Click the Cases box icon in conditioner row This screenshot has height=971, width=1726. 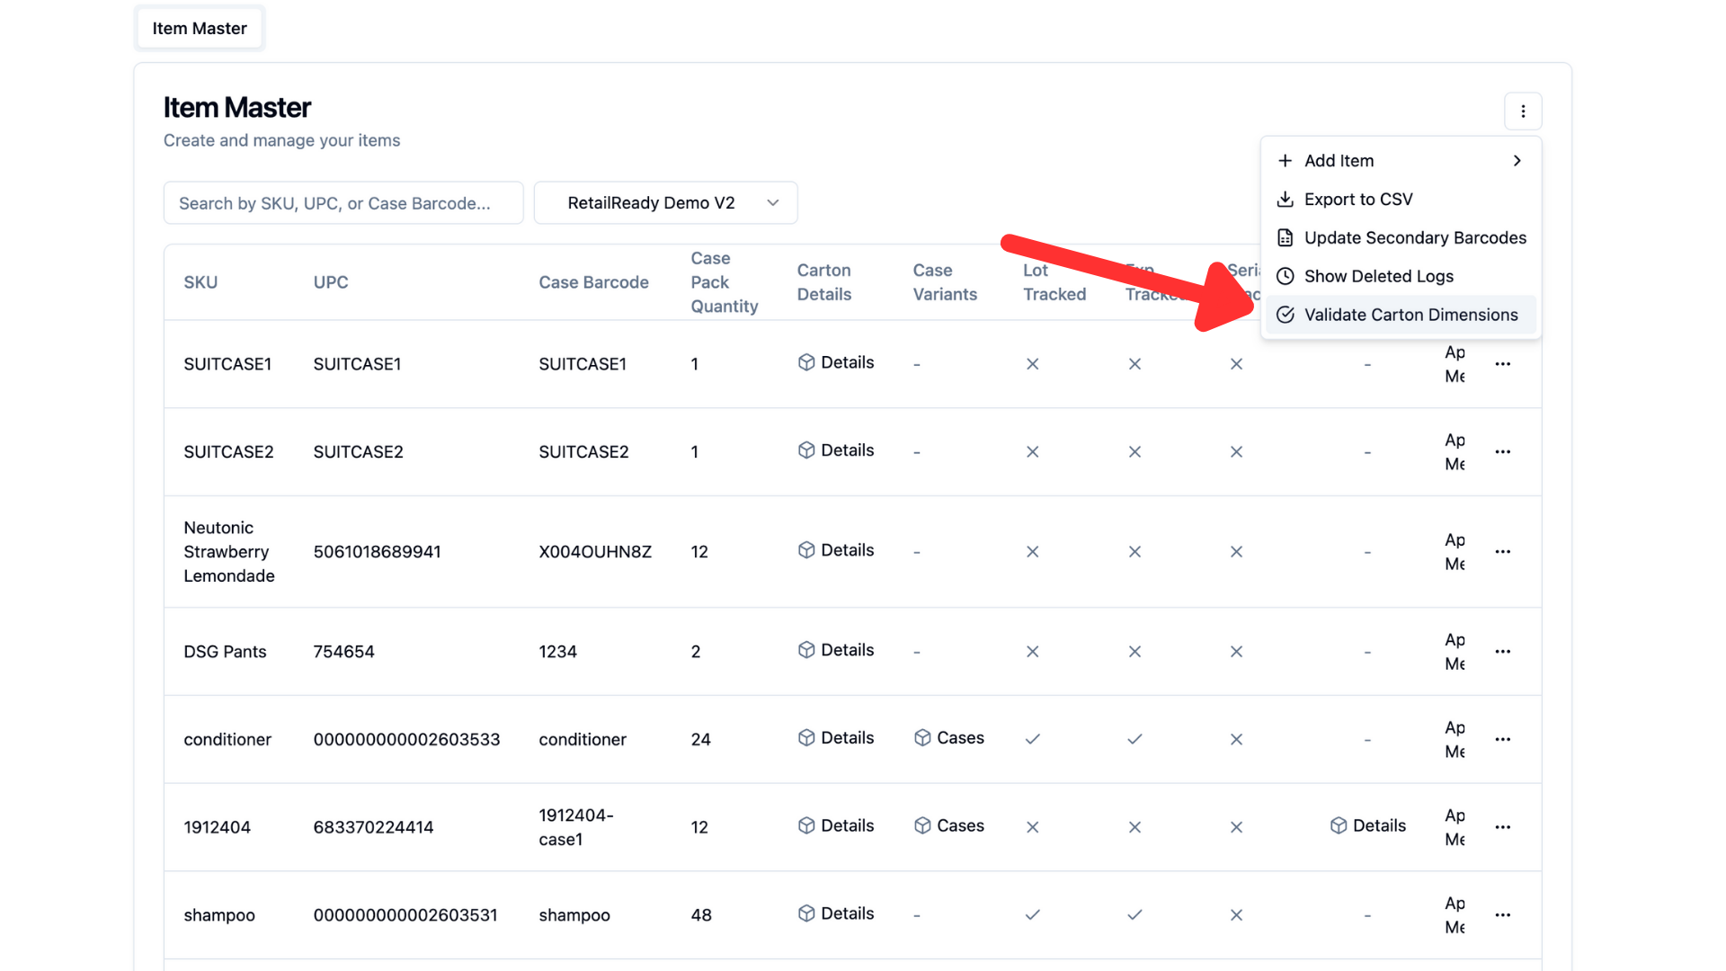pyautogui.click(x=922, y=738)
